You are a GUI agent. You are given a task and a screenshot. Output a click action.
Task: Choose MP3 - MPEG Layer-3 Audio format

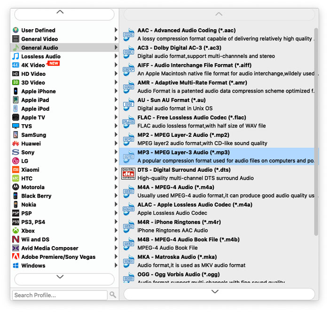219,156
